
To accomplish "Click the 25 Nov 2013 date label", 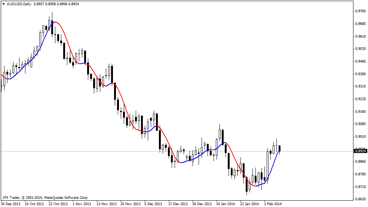I will click(x=130, y=204).
